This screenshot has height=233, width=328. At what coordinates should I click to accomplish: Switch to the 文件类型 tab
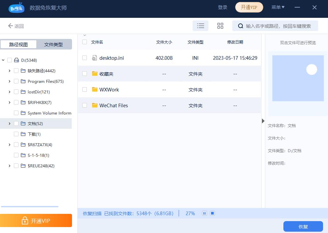pyautogui.click(x=54, y=44)
